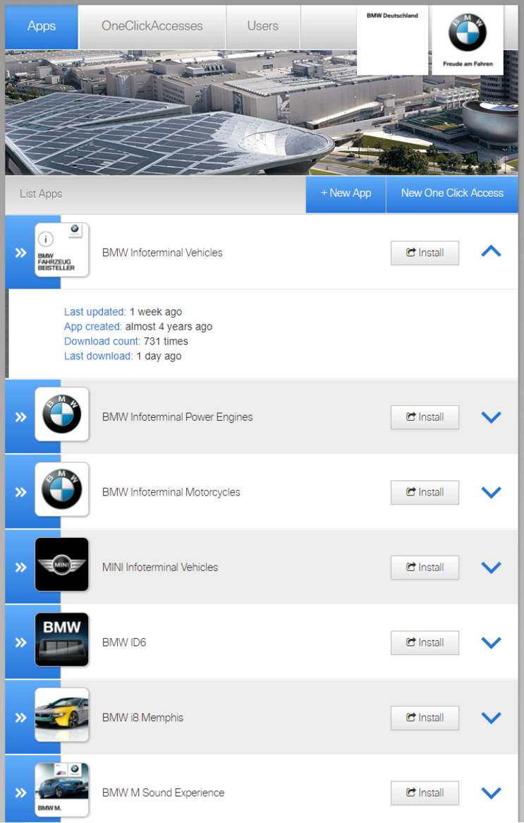Screen dimensions: 524x823
Task: Collapse the BMW Infoterminal Vehicles details
Action: [491, 251]
